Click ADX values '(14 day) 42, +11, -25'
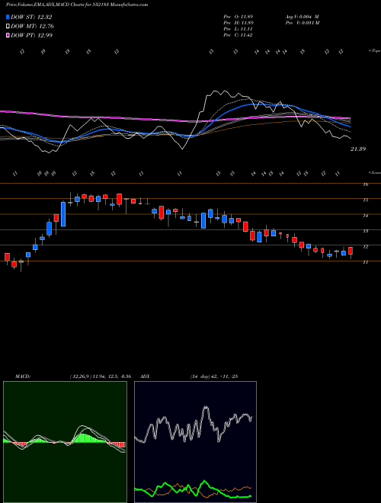381x503 pixels. pos(214,376)
